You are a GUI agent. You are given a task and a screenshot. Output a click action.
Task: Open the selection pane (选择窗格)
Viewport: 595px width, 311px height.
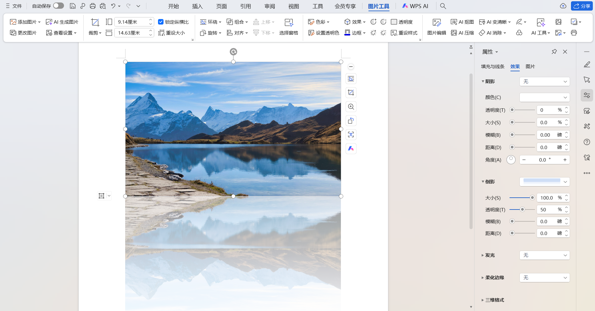(x=288, y=27)
